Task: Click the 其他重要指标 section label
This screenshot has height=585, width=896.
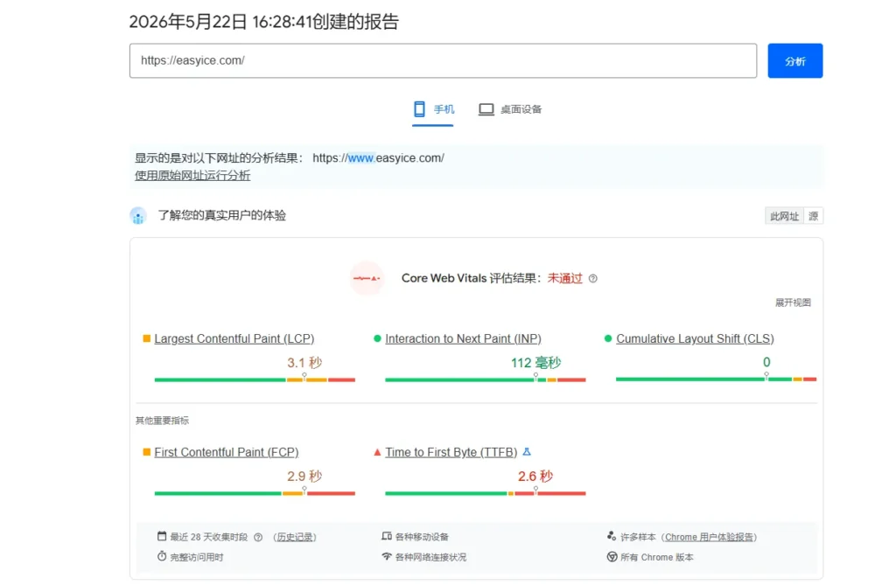Action: (x=162, y=421)
